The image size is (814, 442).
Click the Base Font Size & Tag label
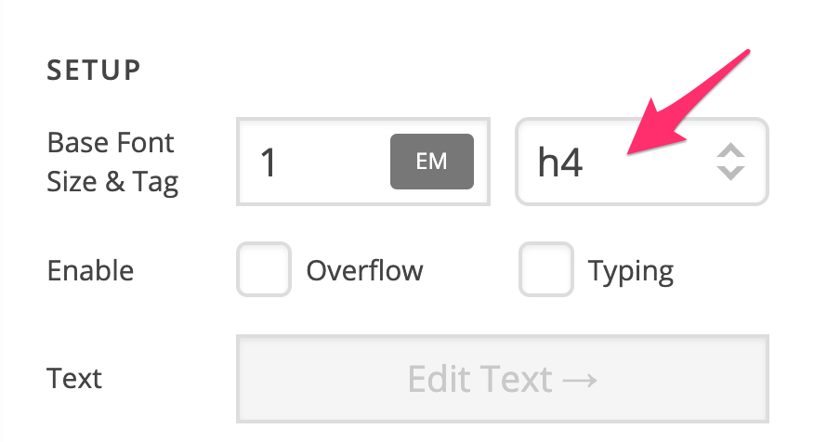(112, 162)
